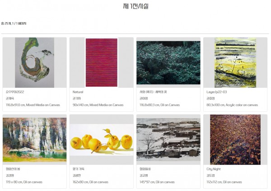Click '80.3x100 cm, Acrylic color on canvas' text

(232, 105)
